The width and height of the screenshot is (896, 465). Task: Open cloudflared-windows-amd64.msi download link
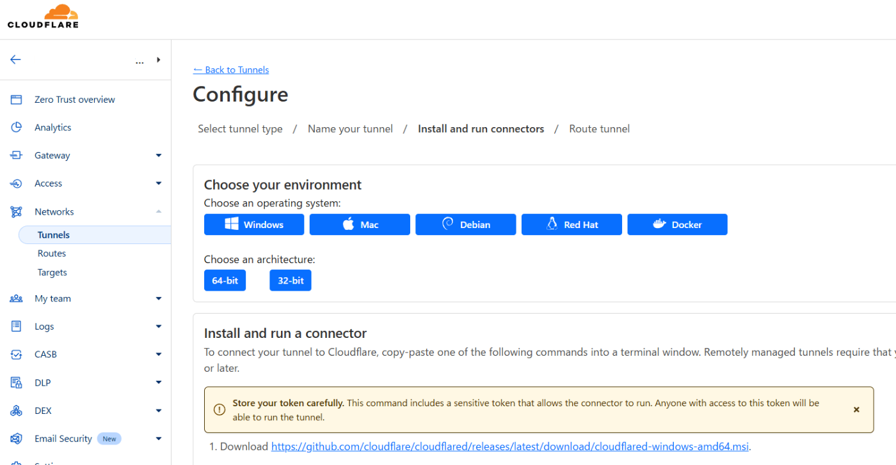tap(510, 446)
